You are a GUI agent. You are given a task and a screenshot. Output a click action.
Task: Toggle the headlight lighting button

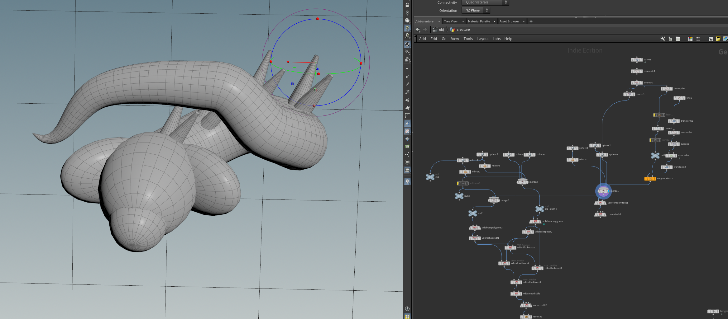407,28
